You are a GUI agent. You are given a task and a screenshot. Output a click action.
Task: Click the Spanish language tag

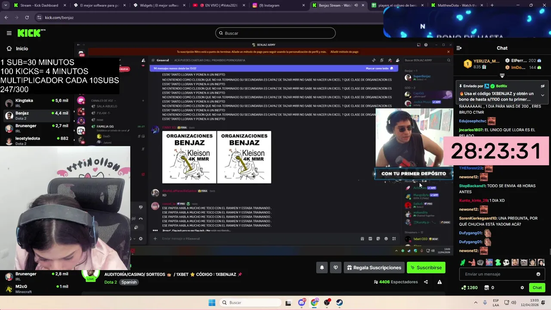[129, 282]
